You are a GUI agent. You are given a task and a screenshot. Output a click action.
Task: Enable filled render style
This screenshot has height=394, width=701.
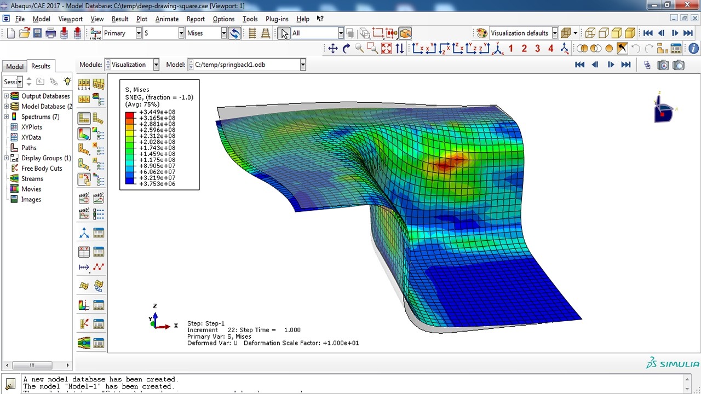coord(617,33)
